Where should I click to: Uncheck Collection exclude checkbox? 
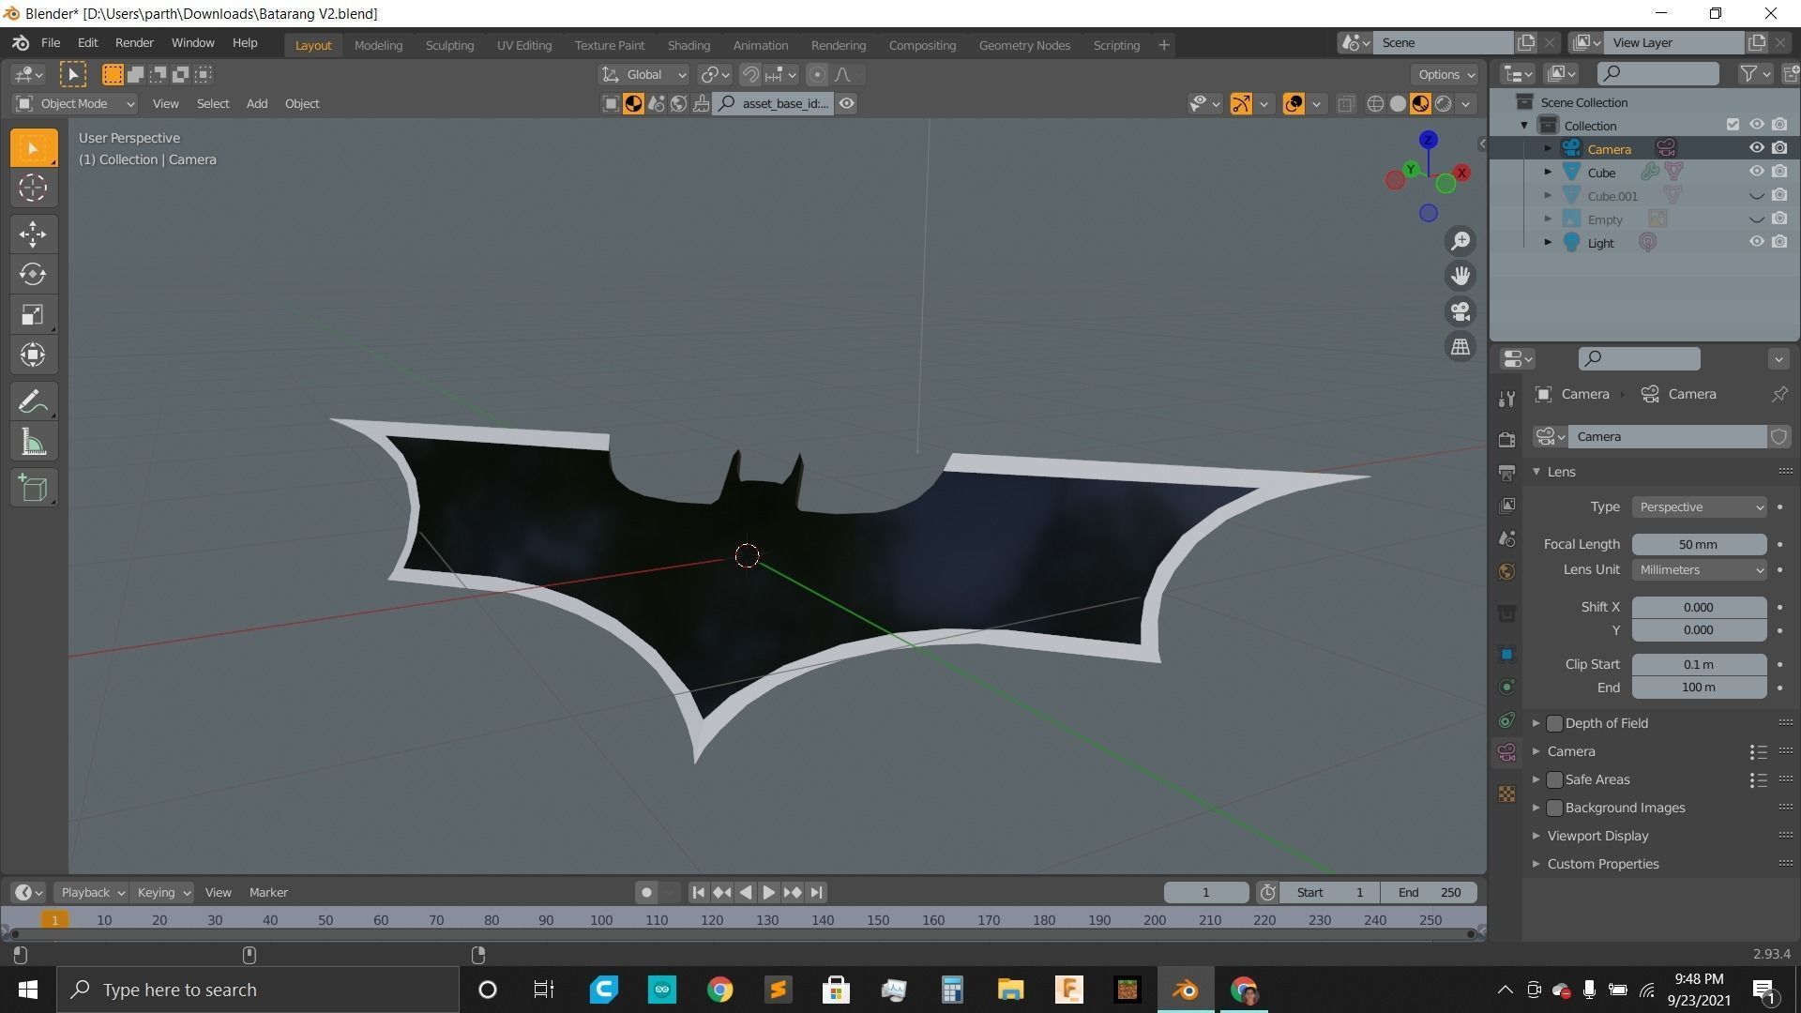[x=1733, y=125]
